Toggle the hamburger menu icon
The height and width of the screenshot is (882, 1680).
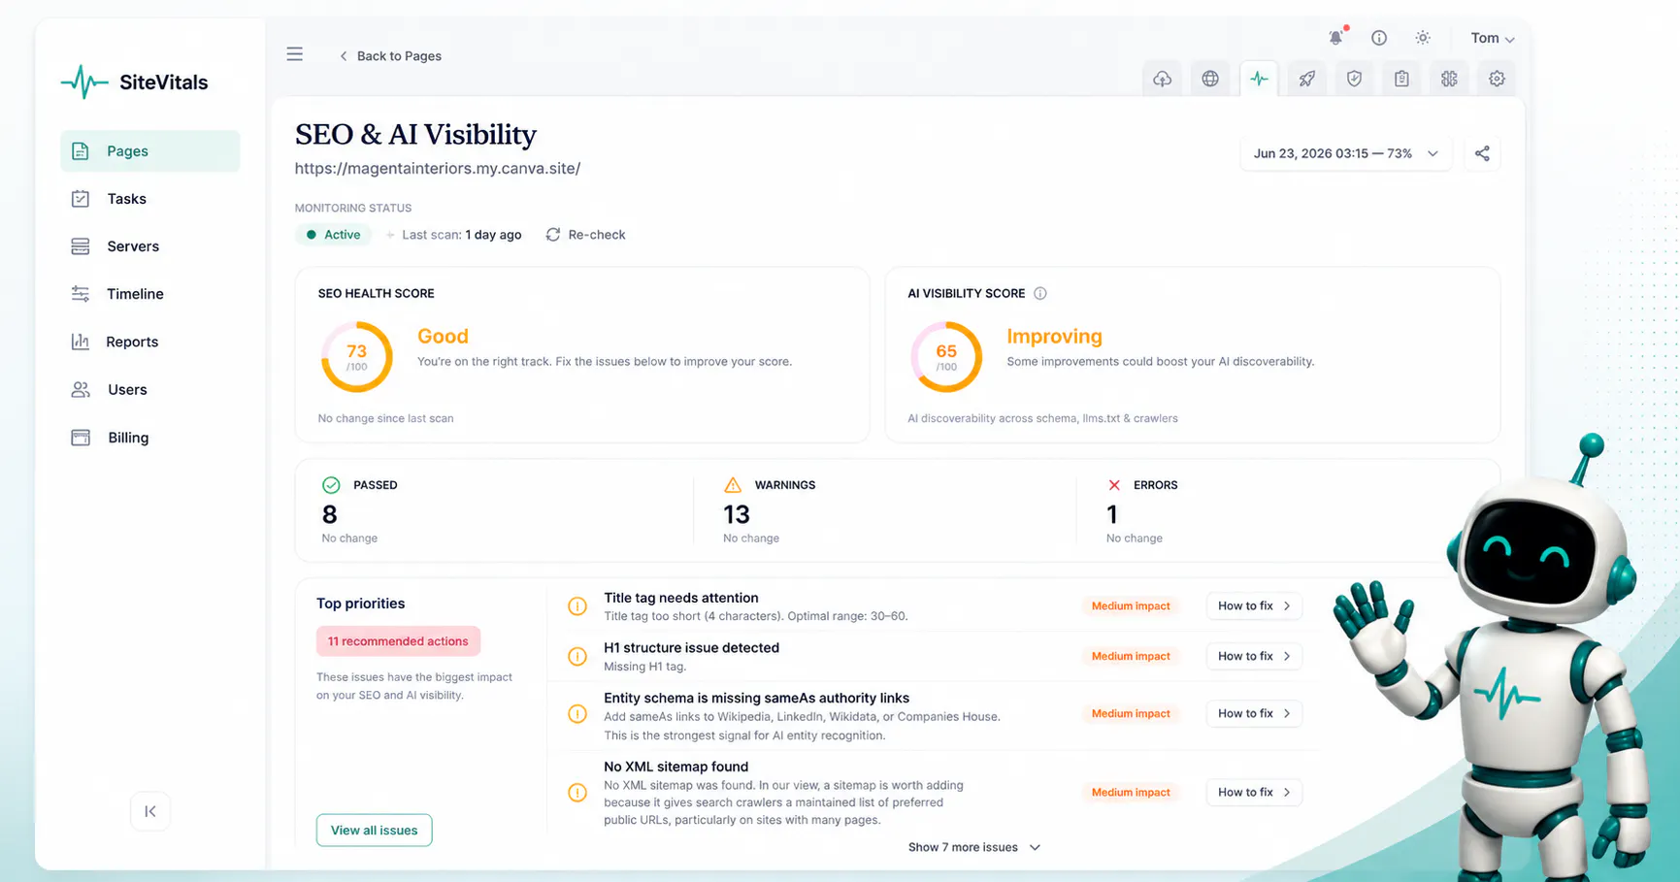295,54
